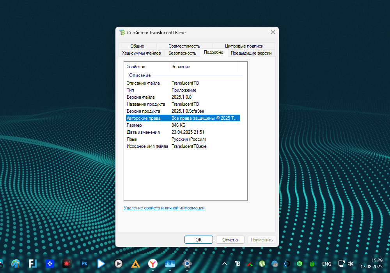Click the Свойство column header
Screen dimensions: 390x273
tap(147, 67)
